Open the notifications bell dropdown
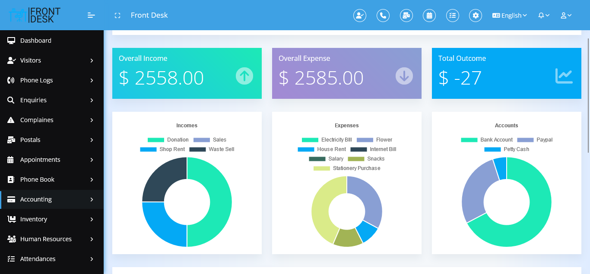590x274 pixels. [543, 16]
